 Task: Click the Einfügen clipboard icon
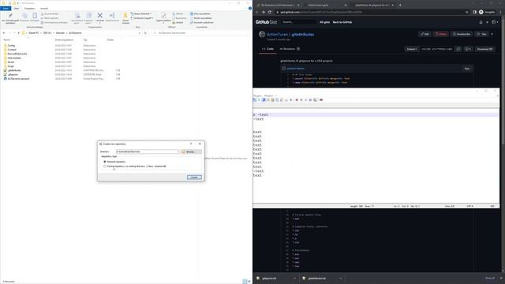35,16
